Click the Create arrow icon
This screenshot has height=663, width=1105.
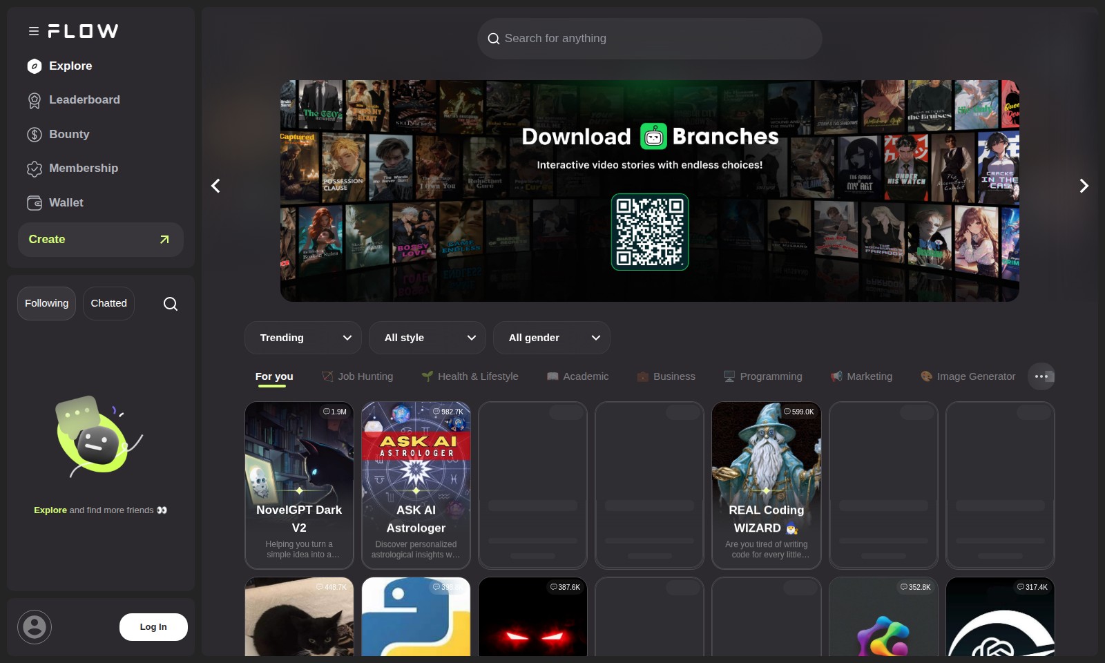[164, 240]
